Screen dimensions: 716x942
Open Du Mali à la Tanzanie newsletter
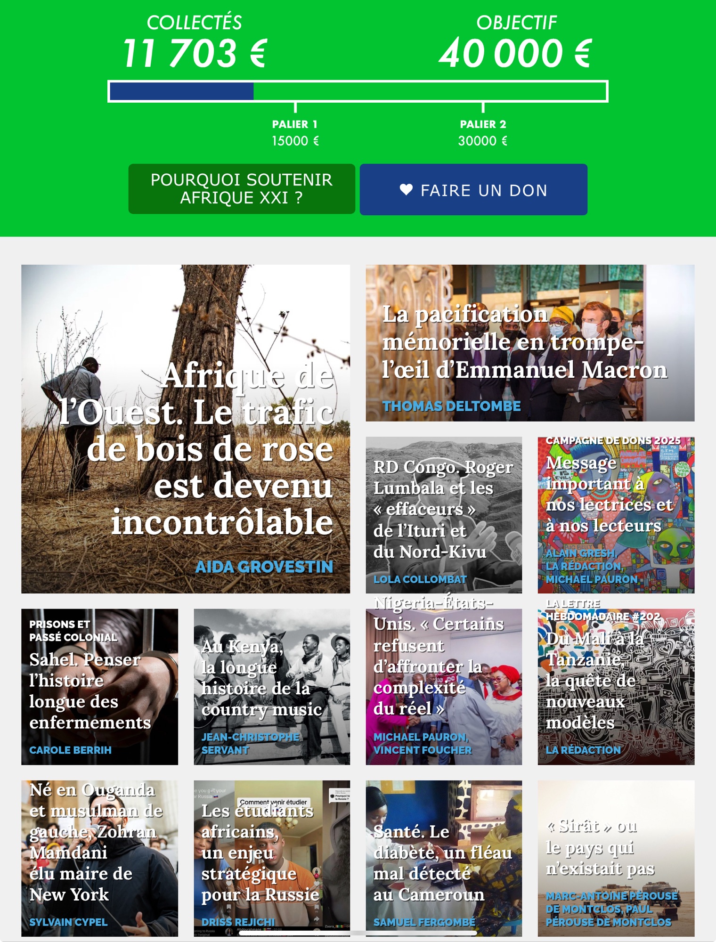coord(616,687)
